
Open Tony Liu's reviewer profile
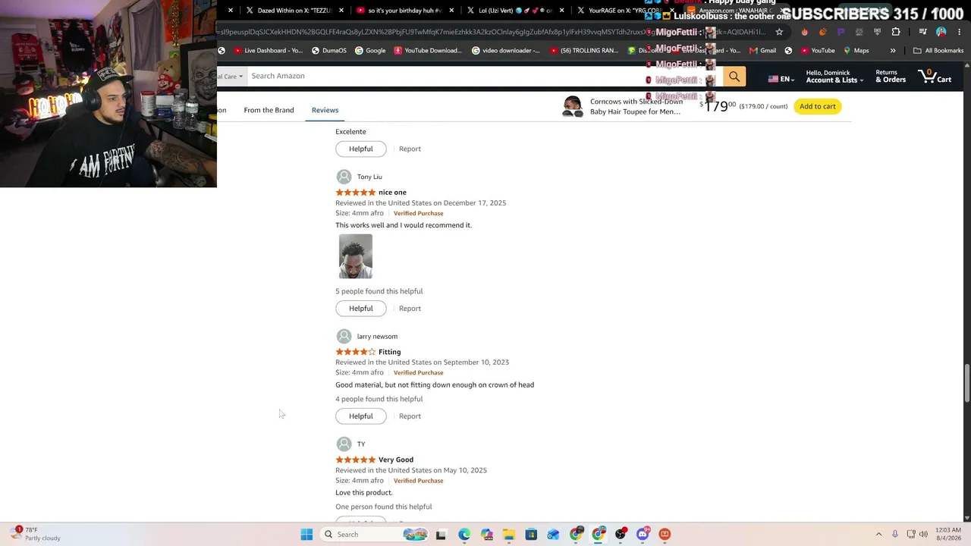point(360,177)
